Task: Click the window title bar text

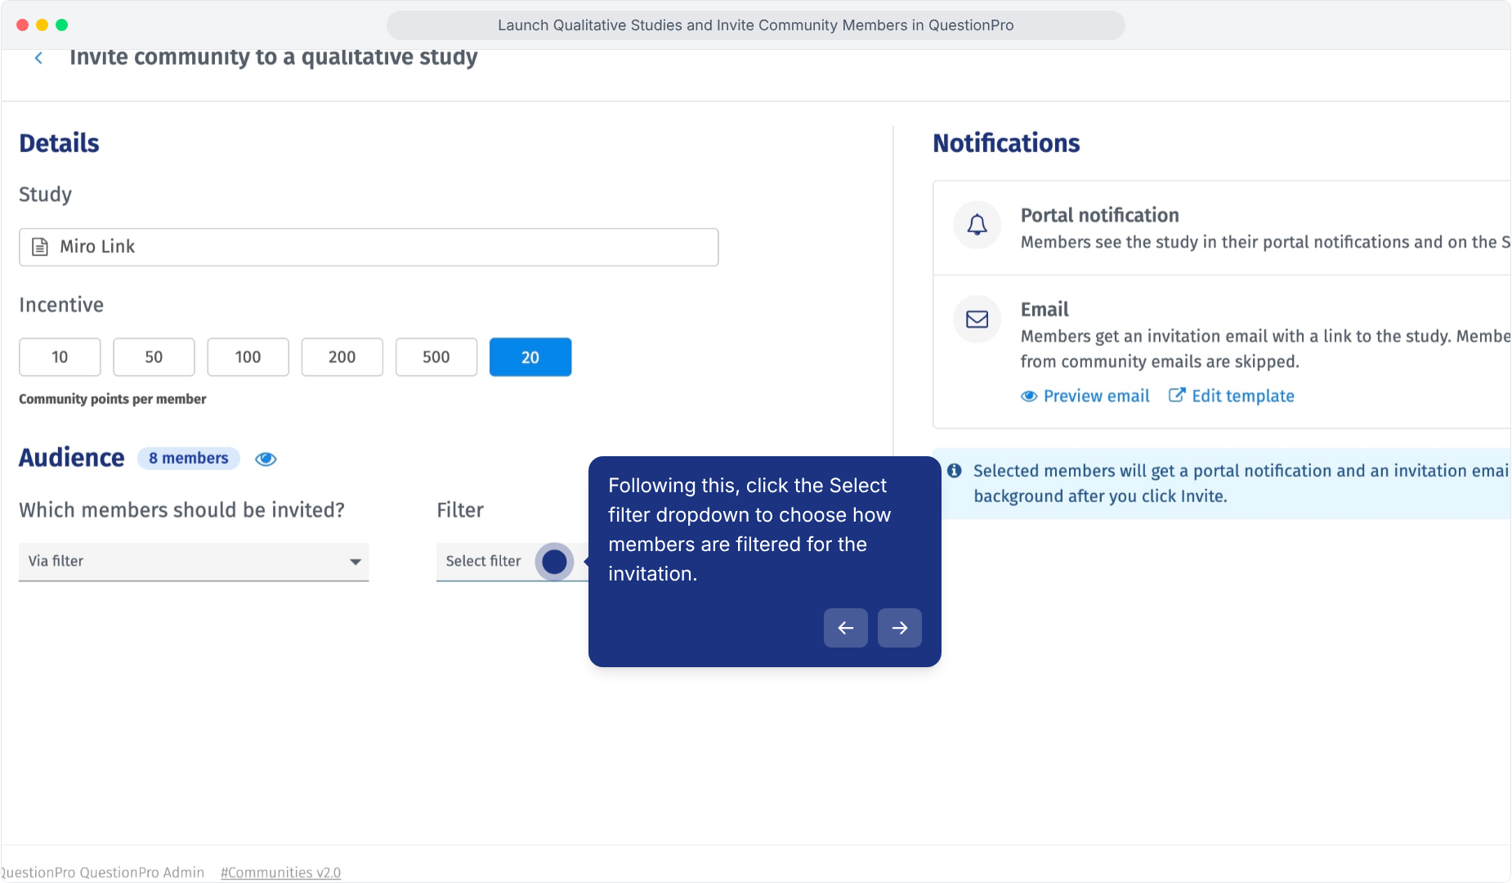Action: tap(756, 25)
